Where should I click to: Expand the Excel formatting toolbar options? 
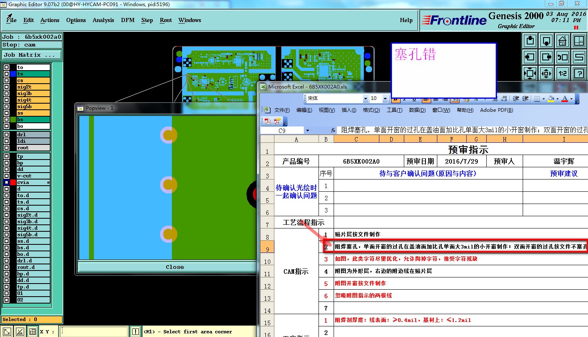(577, 99)
